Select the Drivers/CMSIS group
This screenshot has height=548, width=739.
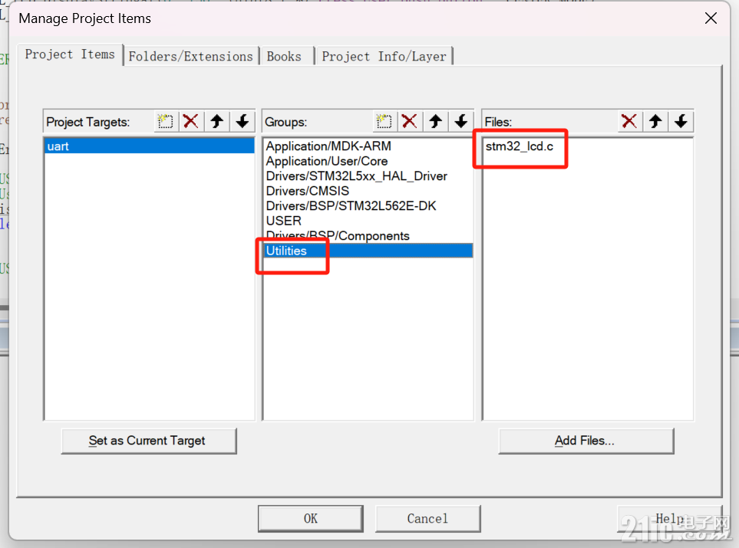368,191
